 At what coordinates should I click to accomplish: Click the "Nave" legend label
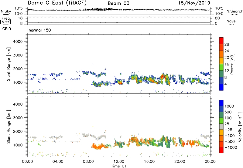231,21
